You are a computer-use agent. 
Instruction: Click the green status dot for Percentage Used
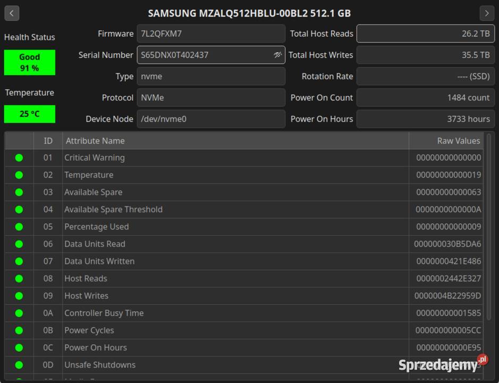pos(19,227)
